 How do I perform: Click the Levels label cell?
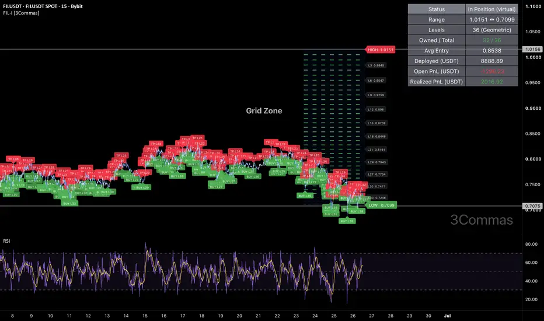coord(437,30)
